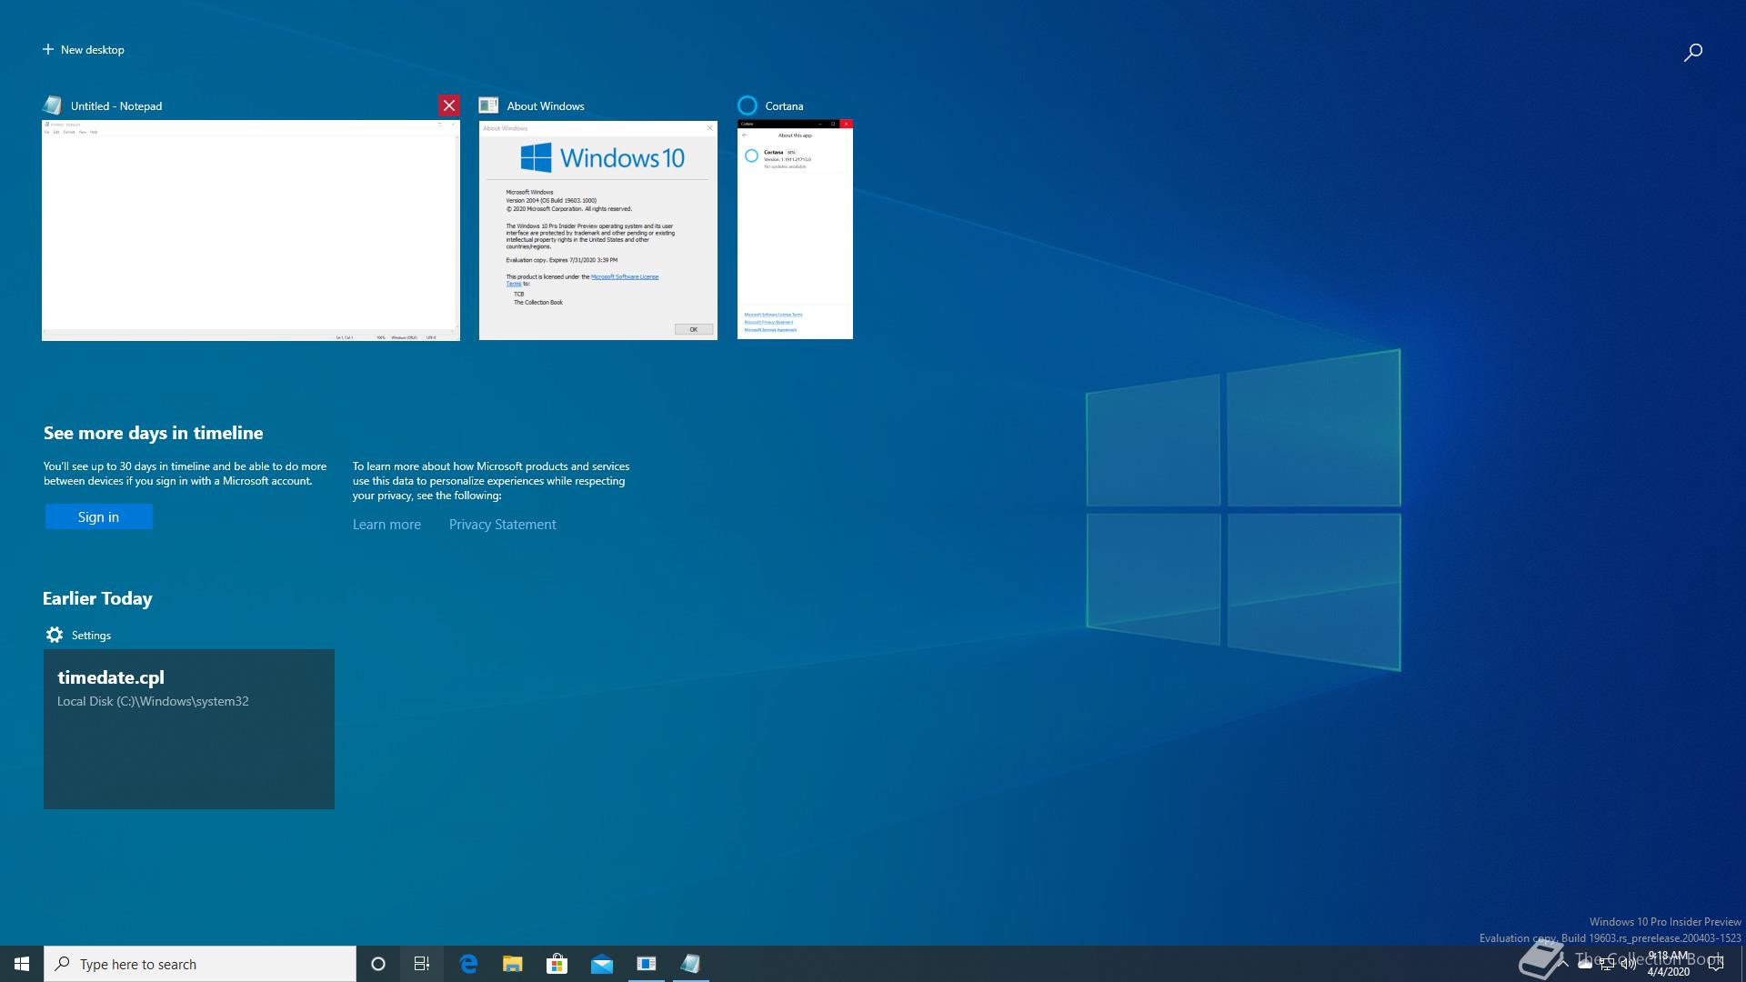
Task: Click the OneDrive cloud tray icon
Action: pos(1584,964)
